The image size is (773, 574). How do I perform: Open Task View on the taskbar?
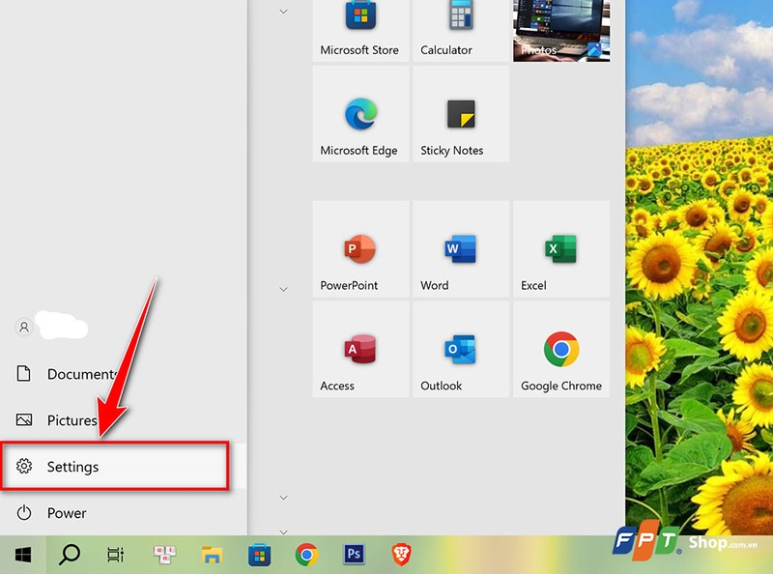point(116,555)
